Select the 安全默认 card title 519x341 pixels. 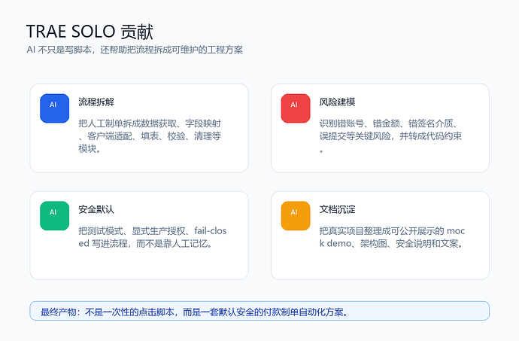(96, 209)
